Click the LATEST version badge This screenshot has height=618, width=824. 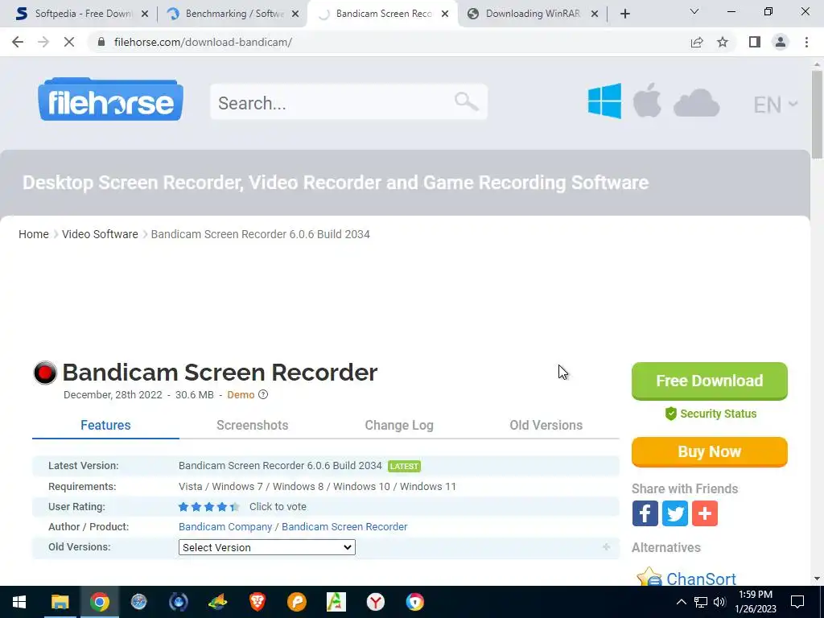point(404,466)
